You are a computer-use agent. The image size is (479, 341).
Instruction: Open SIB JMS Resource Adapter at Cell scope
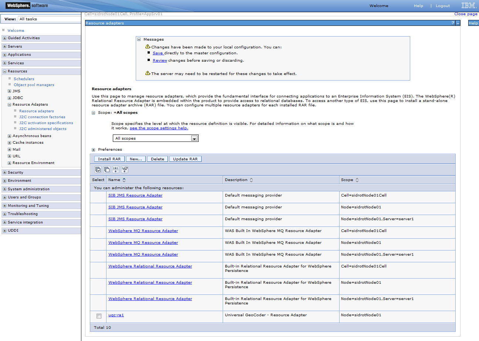(x=135, y=195)
